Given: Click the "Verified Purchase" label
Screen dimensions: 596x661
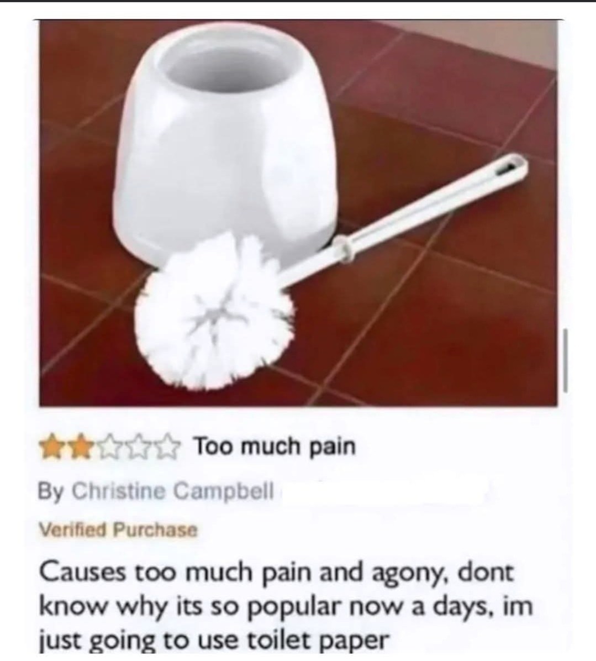Looking at the screenshot, I should click(x=118, y=530).
